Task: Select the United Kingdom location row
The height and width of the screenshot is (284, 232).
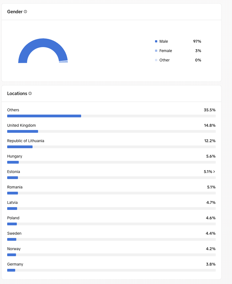Action: [111, 128]
